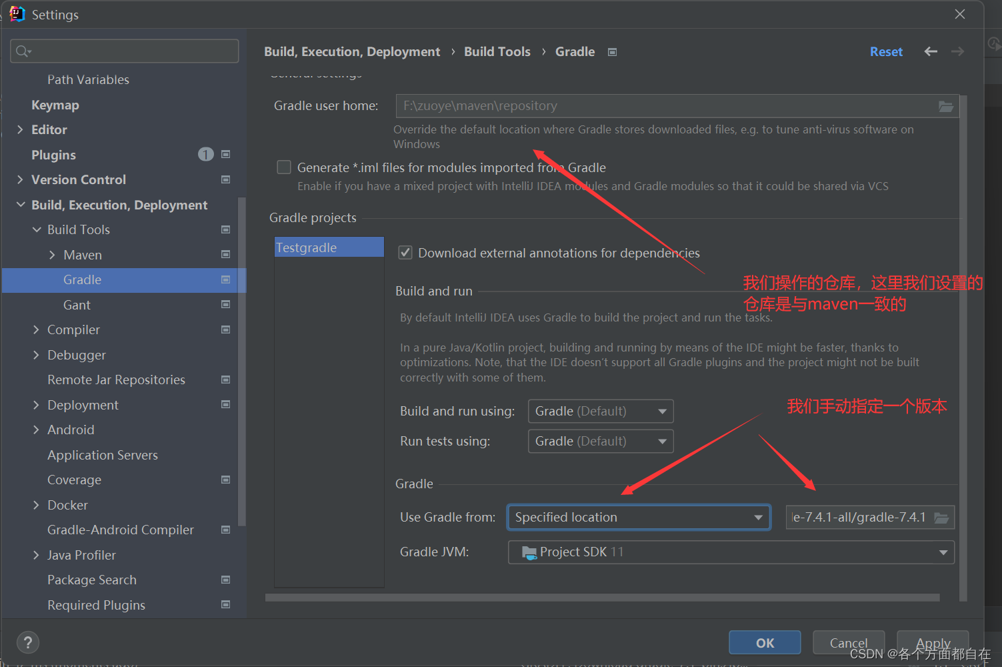Click the project icon next to Compiler
Viewport: 1002px width, 667px height.
[x=225, y=329]
